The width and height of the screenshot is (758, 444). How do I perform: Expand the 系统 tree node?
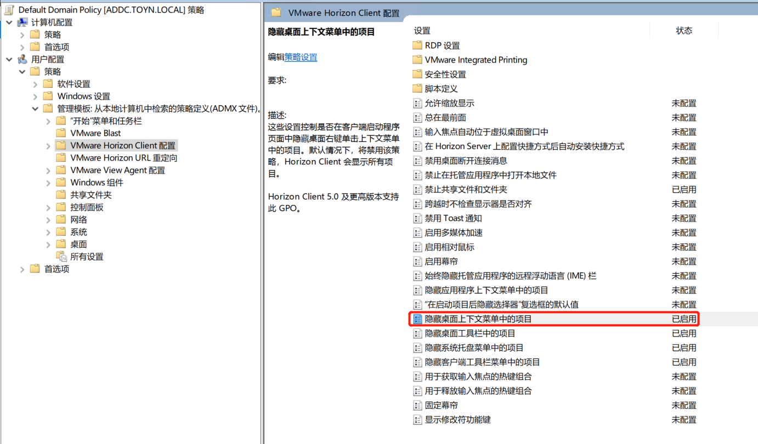(x=49, y=232)
